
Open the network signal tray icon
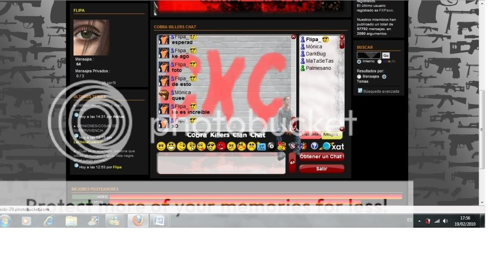pos(437,221)
